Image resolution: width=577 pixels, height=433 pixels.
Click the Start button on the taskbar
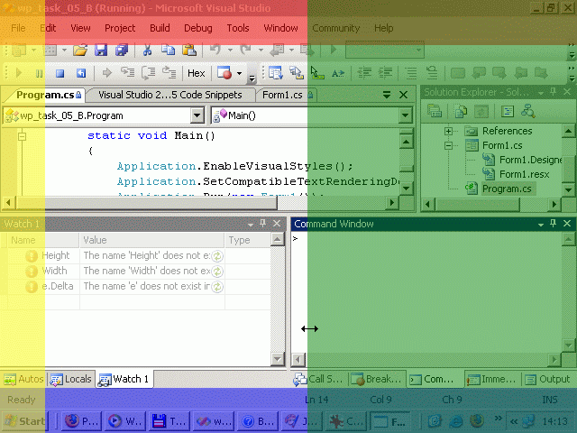point(26,421)
